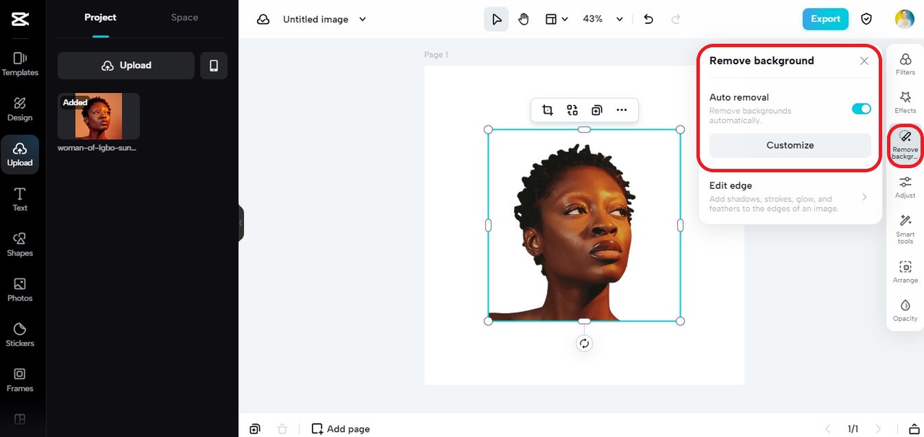The height and width of the screenshot is (437, 924).
Task: Click the woman image on canvas
Action: click(584, 225)
